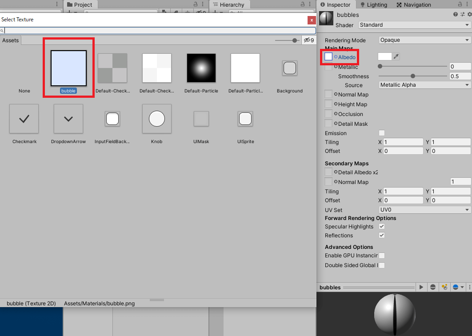Viewport: 472px width, 336px height.
Task: Pick the UIMask texture
Action: coord(201,119)
